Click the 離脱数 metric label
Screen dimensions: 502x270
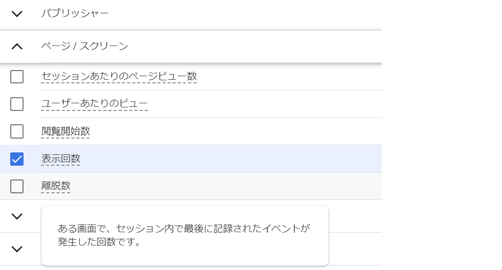[x=56, y=187]
